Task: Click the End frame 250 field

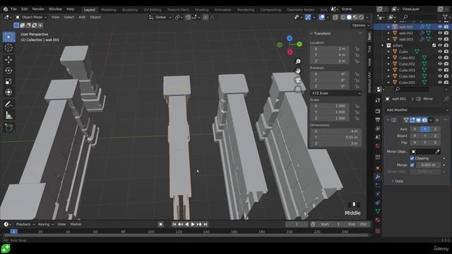Action: 357,224
